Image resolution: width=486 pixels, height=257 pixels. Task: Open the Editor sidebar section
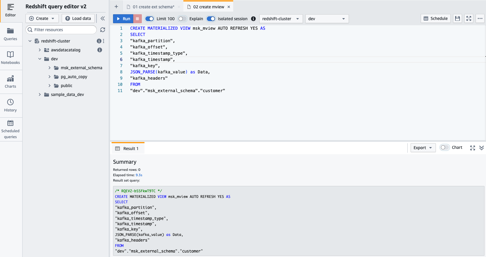pos(10,11)
